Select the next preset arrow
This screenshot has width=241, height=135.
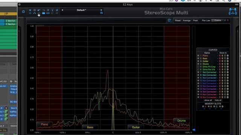coord(101,10)
